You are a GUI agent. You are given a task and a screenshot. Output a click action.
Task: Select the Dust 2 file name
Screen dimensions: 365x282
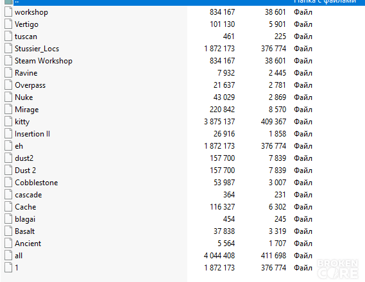26,170
